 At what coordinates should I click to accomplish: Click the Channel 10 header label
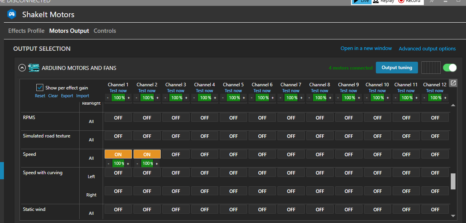pos(377,85)
